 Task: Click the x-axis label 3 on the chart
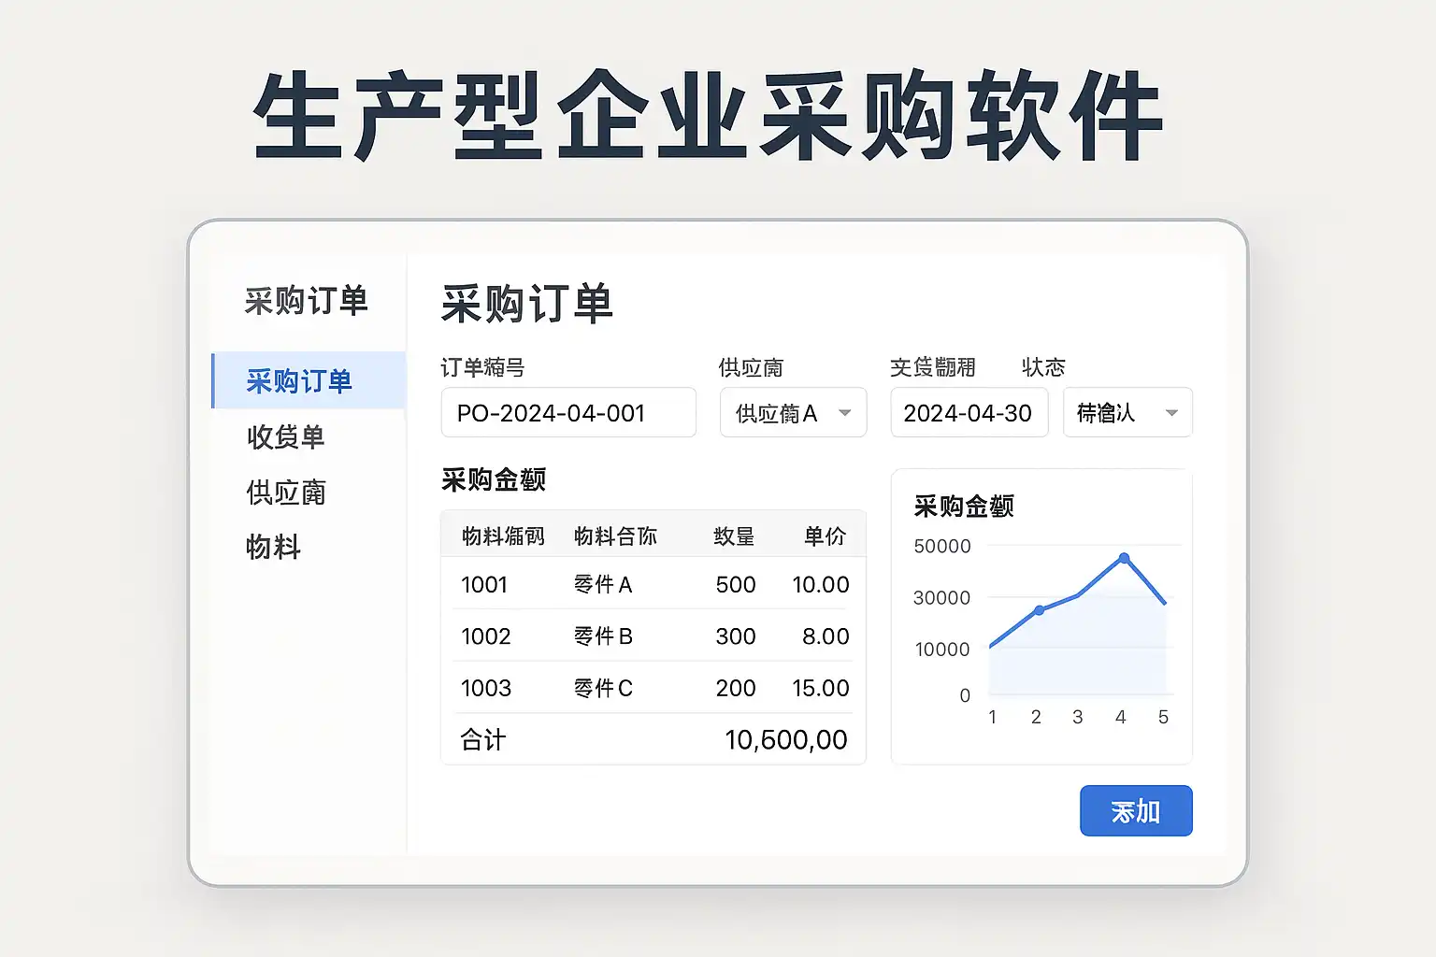(x=1077, y=717)
